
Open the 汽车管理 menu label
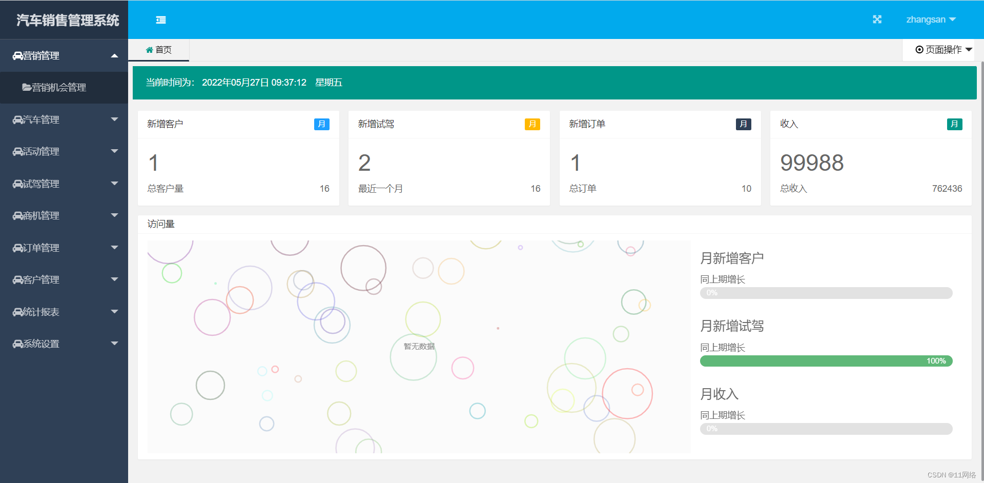tap(42, 120)
